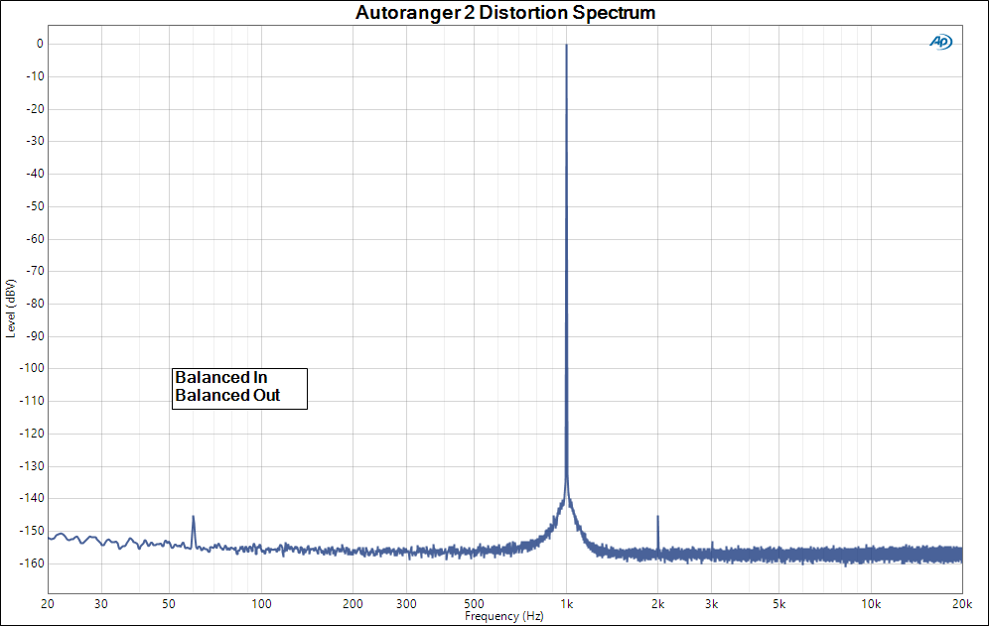The width and height of the screenshot is (989, 626).
Task: Click the -160 level axis tick label
Action: (x=32, y=563)
